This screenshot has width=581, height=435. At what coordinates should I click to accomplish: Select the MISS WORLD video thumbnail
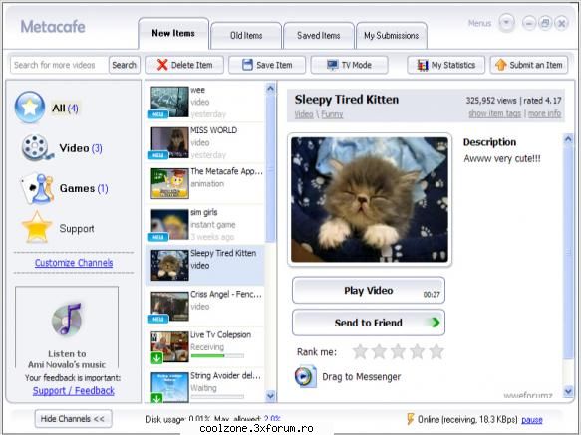coord(169,143)
